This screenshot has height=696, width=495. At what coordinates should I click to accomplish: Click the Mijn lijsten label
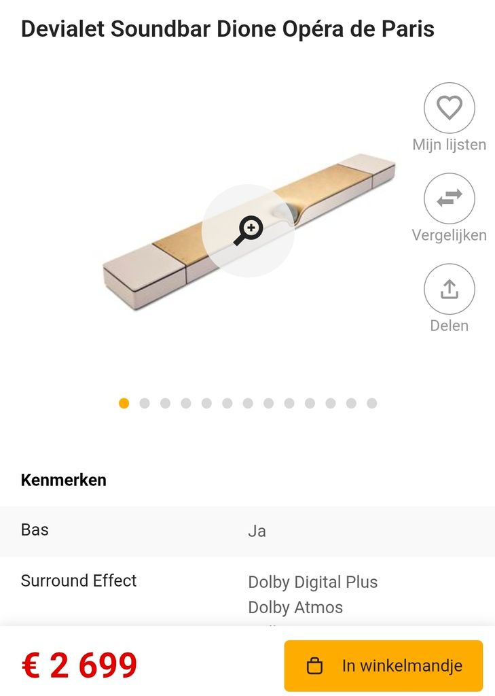449,145
